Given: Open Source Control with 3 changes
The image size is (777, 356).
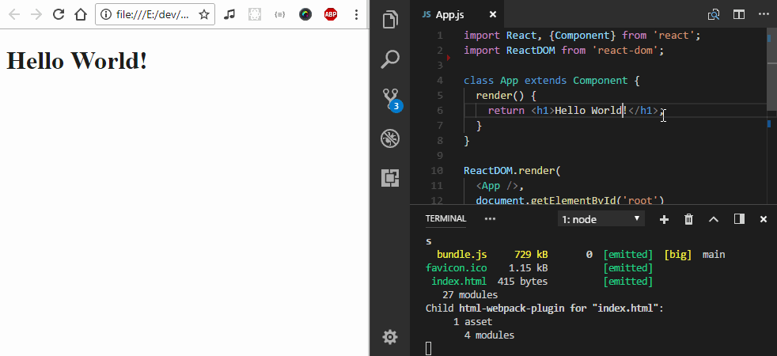Looking at the screenshot, I should [x=390, y=99].
